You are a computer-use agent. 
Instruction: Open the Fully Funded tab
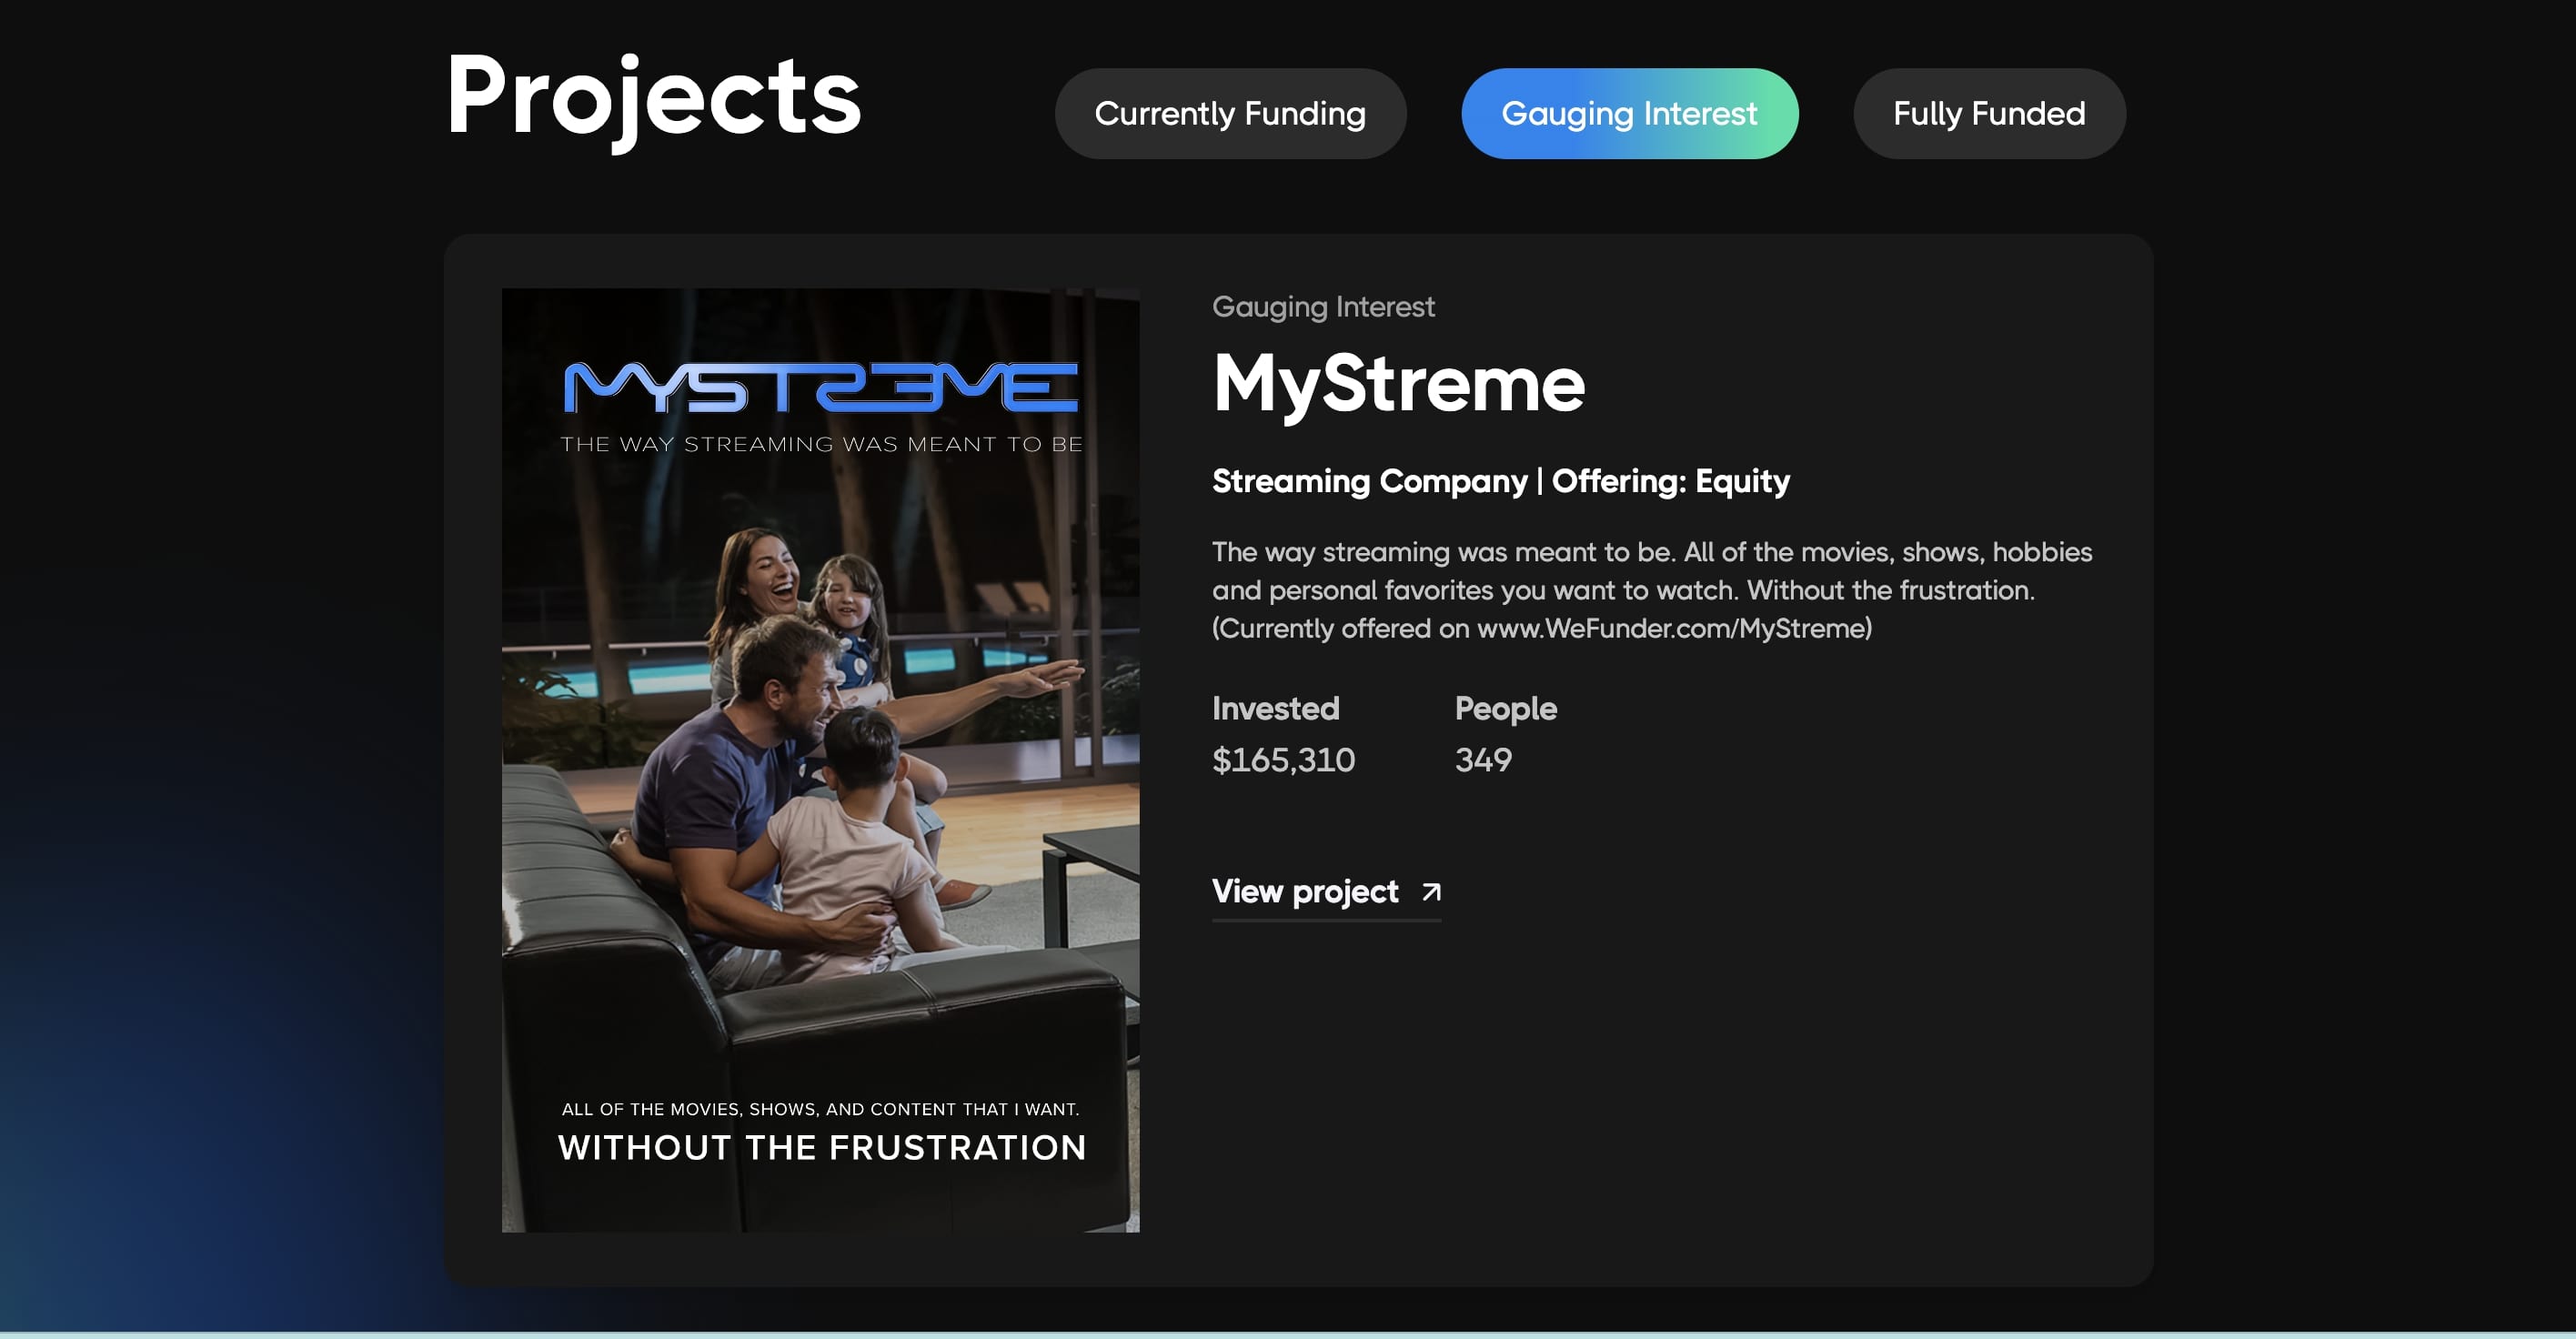coord(1988,114)
